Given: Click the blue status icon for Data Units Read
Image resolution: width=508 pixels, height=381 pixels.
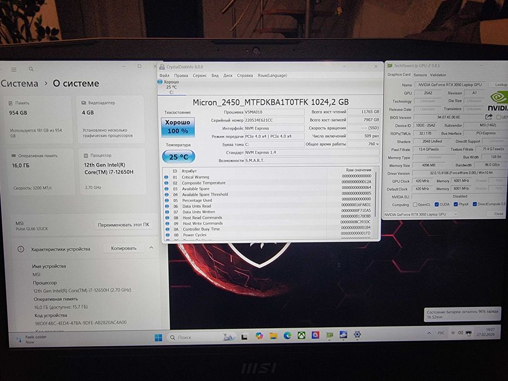Looking at the screenshot, I should pyautogui.click(x=167, y=206).
